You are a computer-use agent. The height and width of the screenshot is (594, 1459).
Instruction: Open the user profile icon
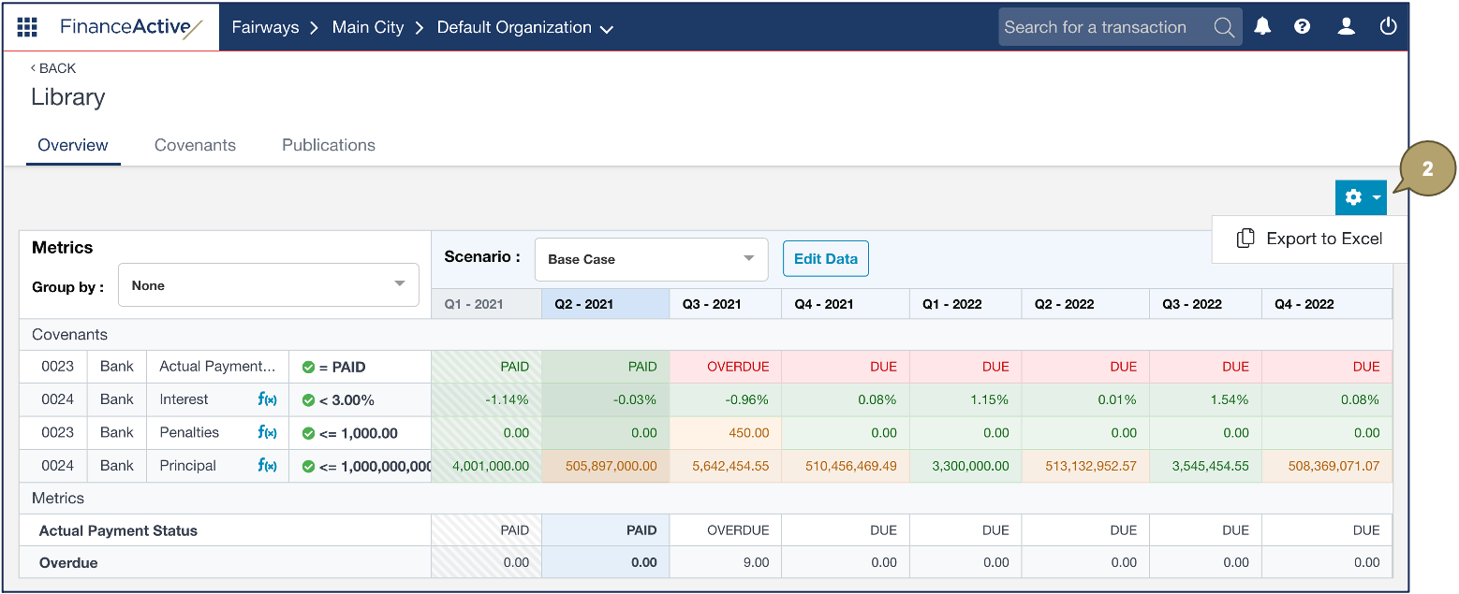tap(1346, 27)
